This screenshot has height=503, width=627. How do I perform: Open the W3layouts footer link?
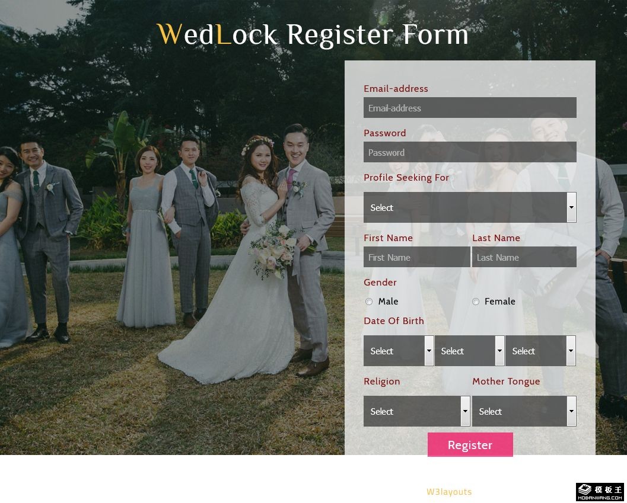(x=449, y=492)
